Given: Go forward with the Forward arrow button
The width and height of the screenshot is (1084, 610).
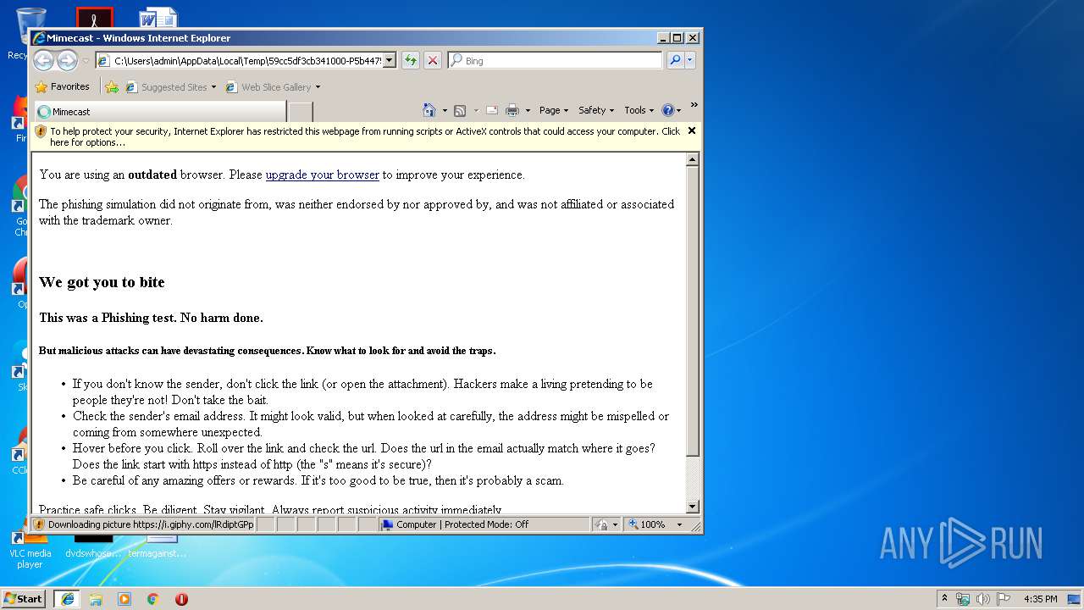Looking at the screenshot, I should [x=67, y=60].
